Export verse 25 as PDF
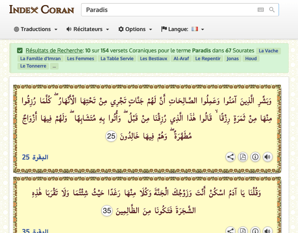The width and height of the screenshot is (298, 233). [x=243, y=157]
